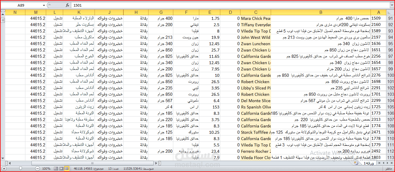The height and width of the screenshot is (172, 395).
Task: Open the Name Box dropdown arrow
Action: pos(44,5)
